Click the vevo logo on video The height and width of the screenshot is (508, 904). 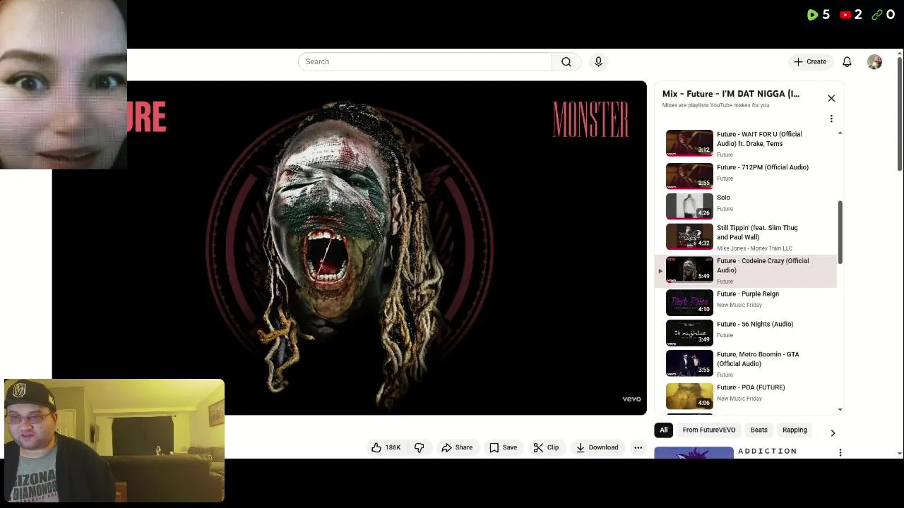tap(631, 399)
